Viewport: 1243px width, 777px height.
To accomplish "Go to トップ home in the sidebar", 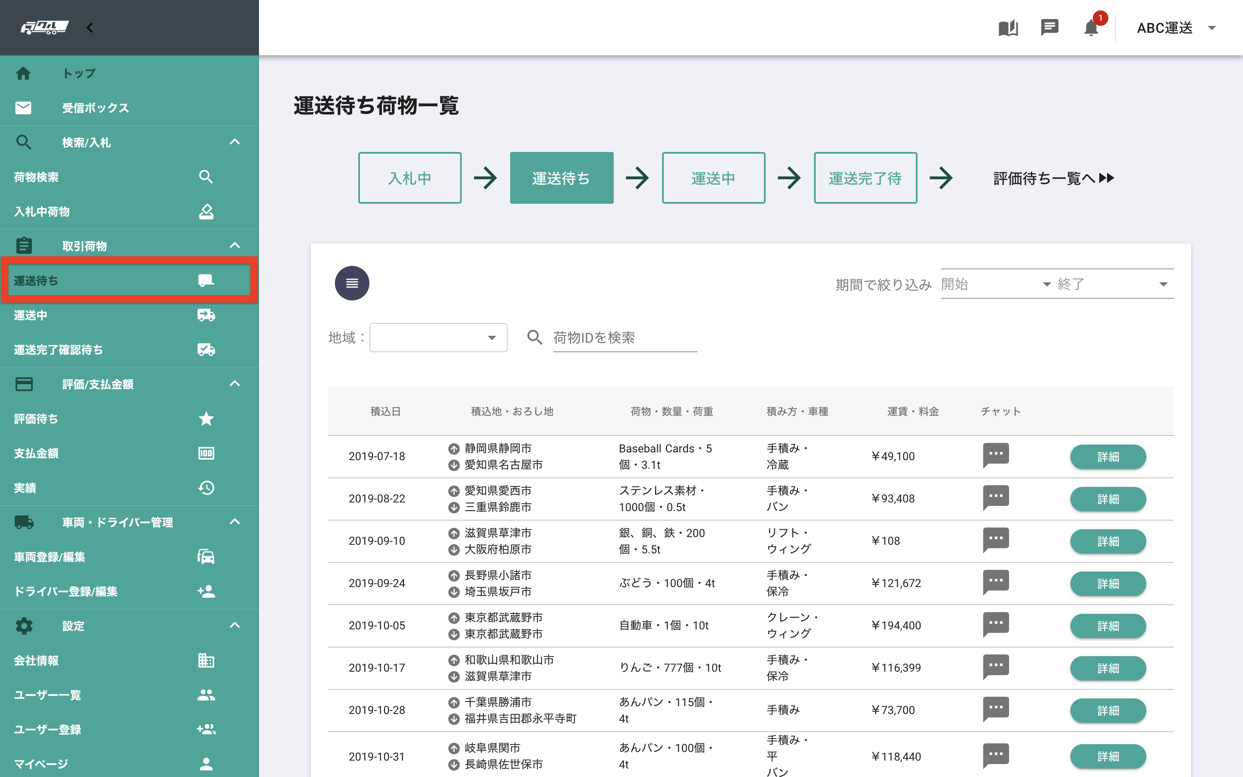I will (x=129, y=73).
